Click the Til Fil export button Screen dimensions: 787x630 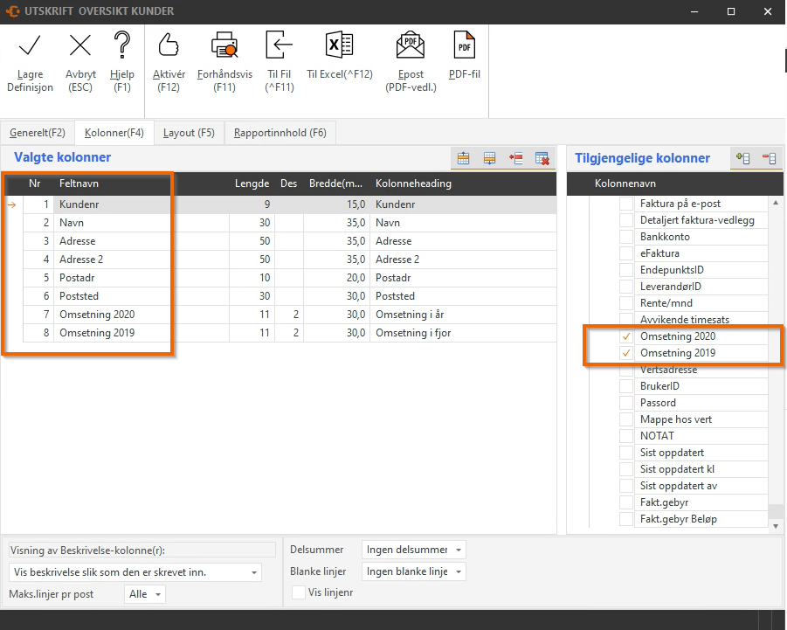(x=280, y=46)
